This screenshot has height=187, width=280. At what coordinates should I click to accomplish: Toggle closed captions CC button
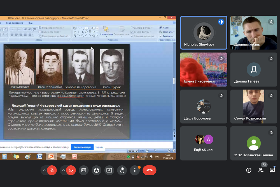click(84, 170)
